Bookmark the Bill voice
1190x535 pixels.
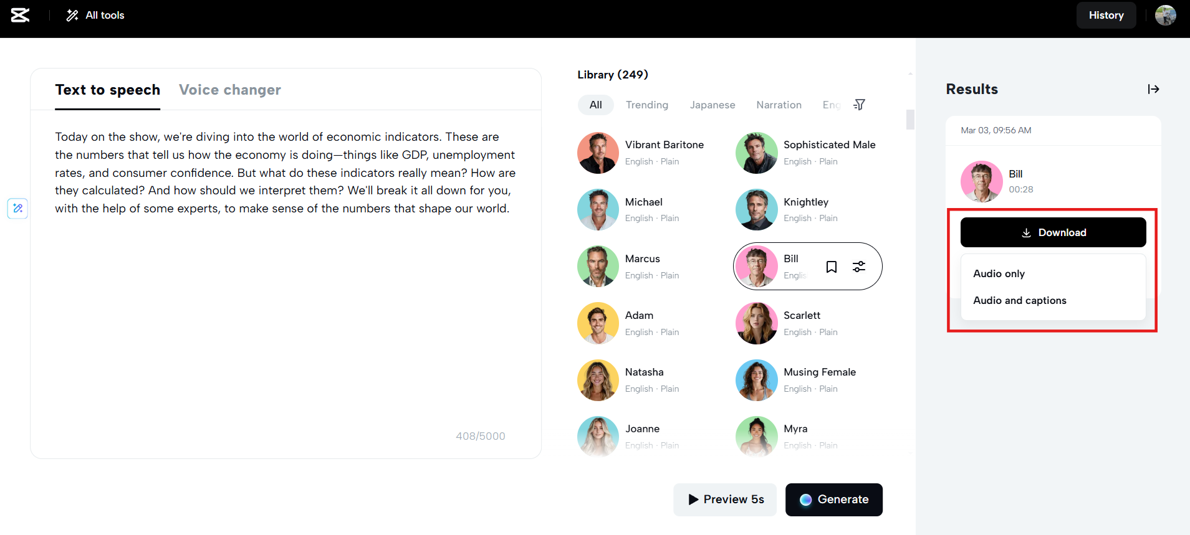[831, 267]
